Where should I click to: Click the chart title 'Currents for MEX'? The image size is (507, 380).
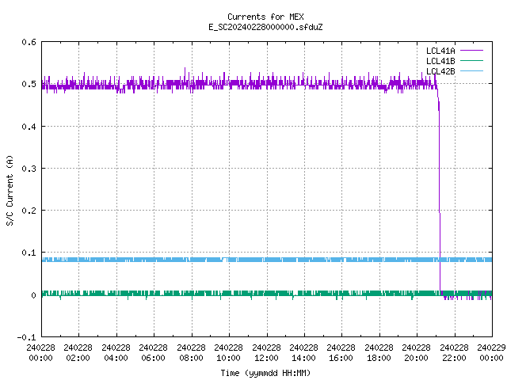265,17
